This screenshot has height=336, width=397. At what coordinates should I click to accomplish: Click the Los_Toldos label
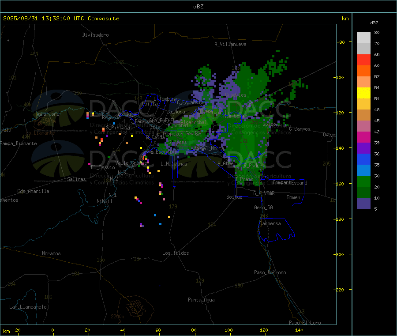(176, 253)
